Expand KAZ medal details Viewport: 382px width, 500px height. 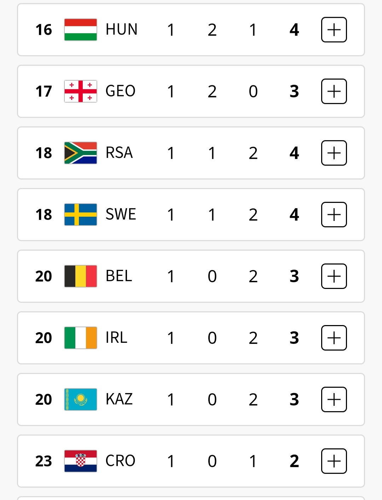coord(334,399)
